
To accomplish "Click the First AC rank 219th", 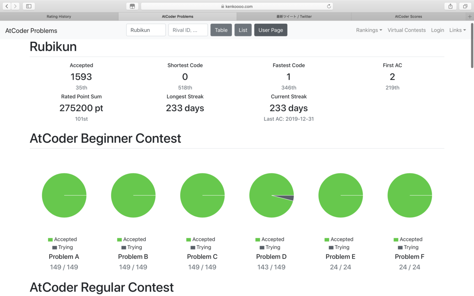I will coord(392,88).
